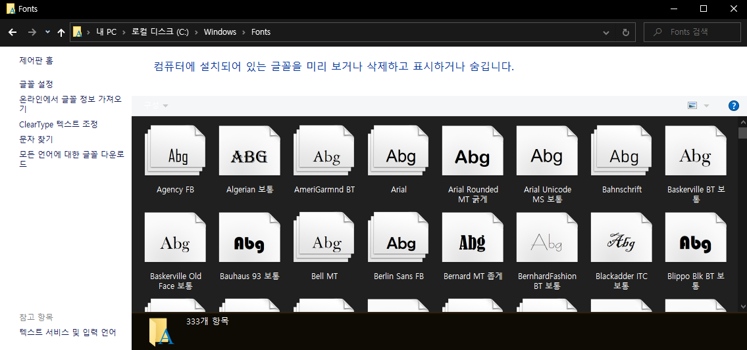Screen dimensions: 747x350
Task: Click the Fonts folder icon in address bar
Action: tap(77, 32)
